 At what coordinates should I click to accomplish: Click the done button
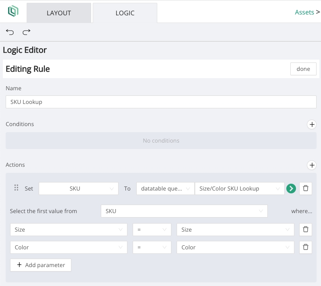tap(303, 69)
